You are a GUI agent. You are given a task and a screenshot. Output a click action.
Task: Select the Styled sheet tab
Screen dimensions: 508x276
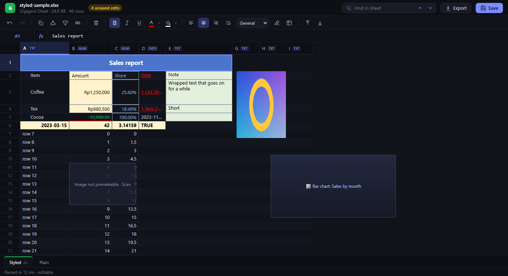[19, 263]
